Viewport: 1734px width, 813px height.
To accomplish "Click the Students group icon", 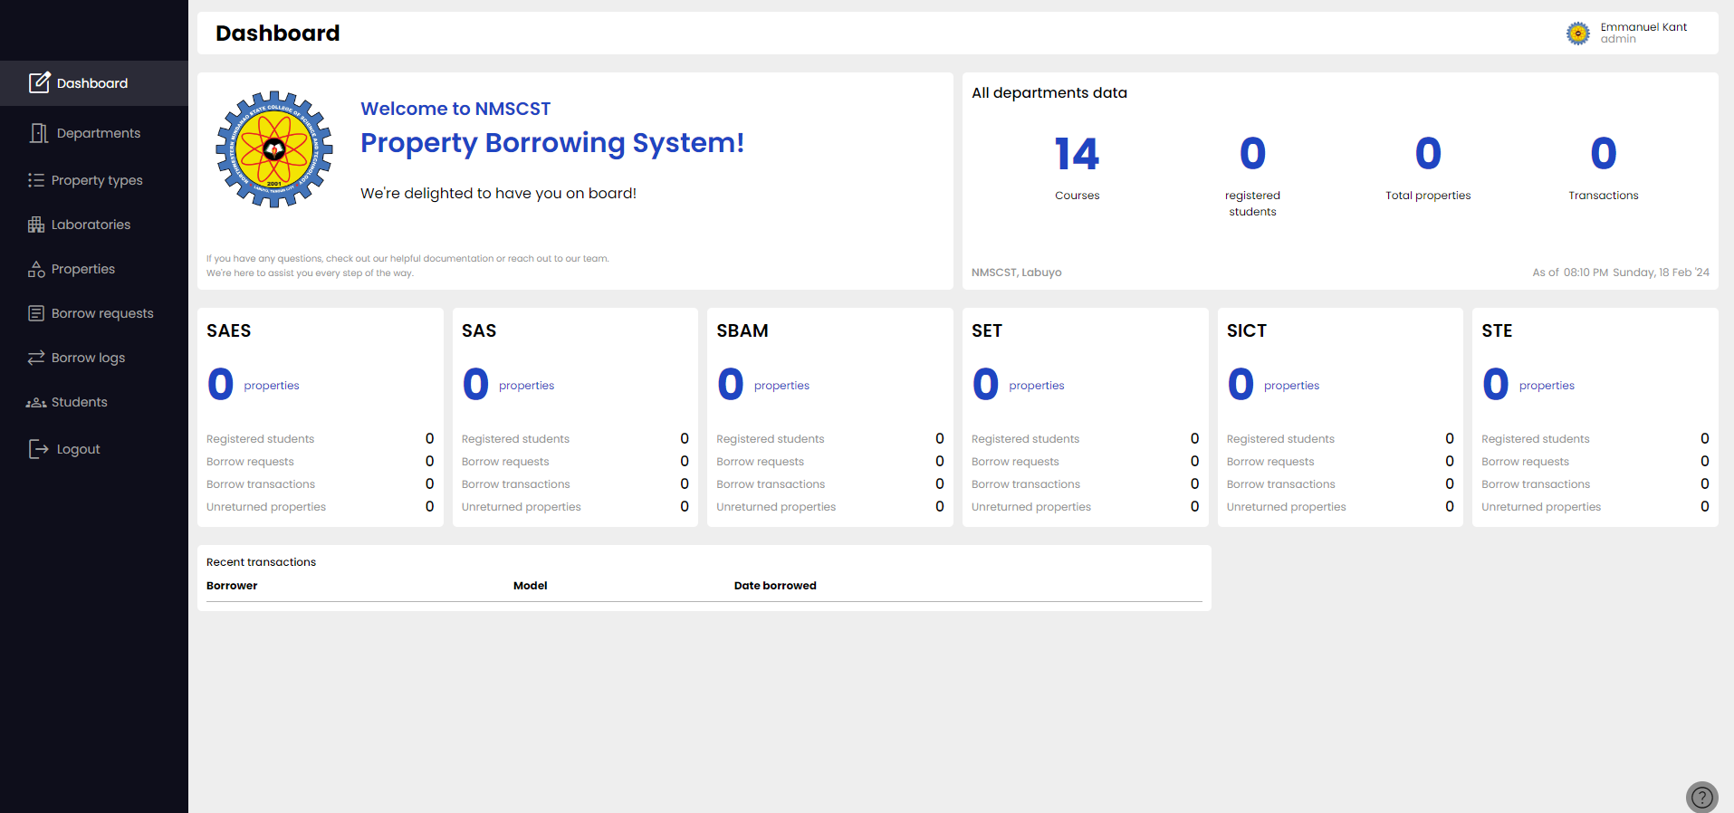I will (36, 402).
